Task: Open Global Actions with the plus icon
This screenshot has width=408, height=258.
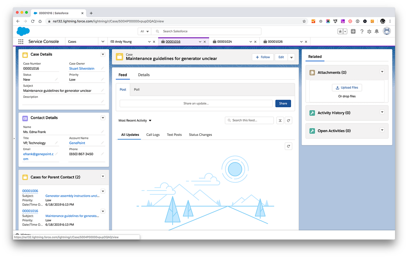Action: (353, 31)
